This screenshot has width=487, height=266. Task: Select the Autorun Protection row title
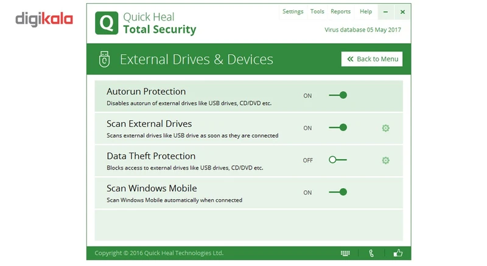click(x=146, y=92)
